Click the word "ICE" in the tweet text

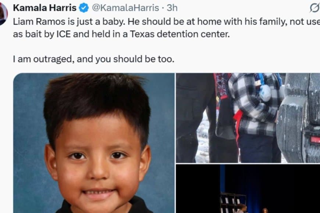coord(63,34)
